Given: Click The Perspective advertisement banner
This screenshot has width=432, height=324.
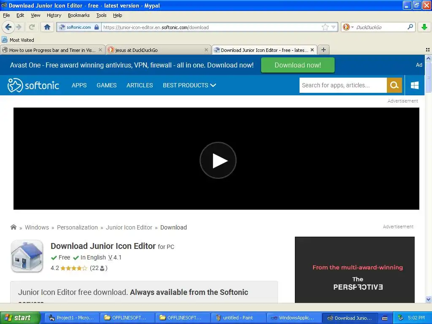Looking at the screenshot, I should click(354, 270).
